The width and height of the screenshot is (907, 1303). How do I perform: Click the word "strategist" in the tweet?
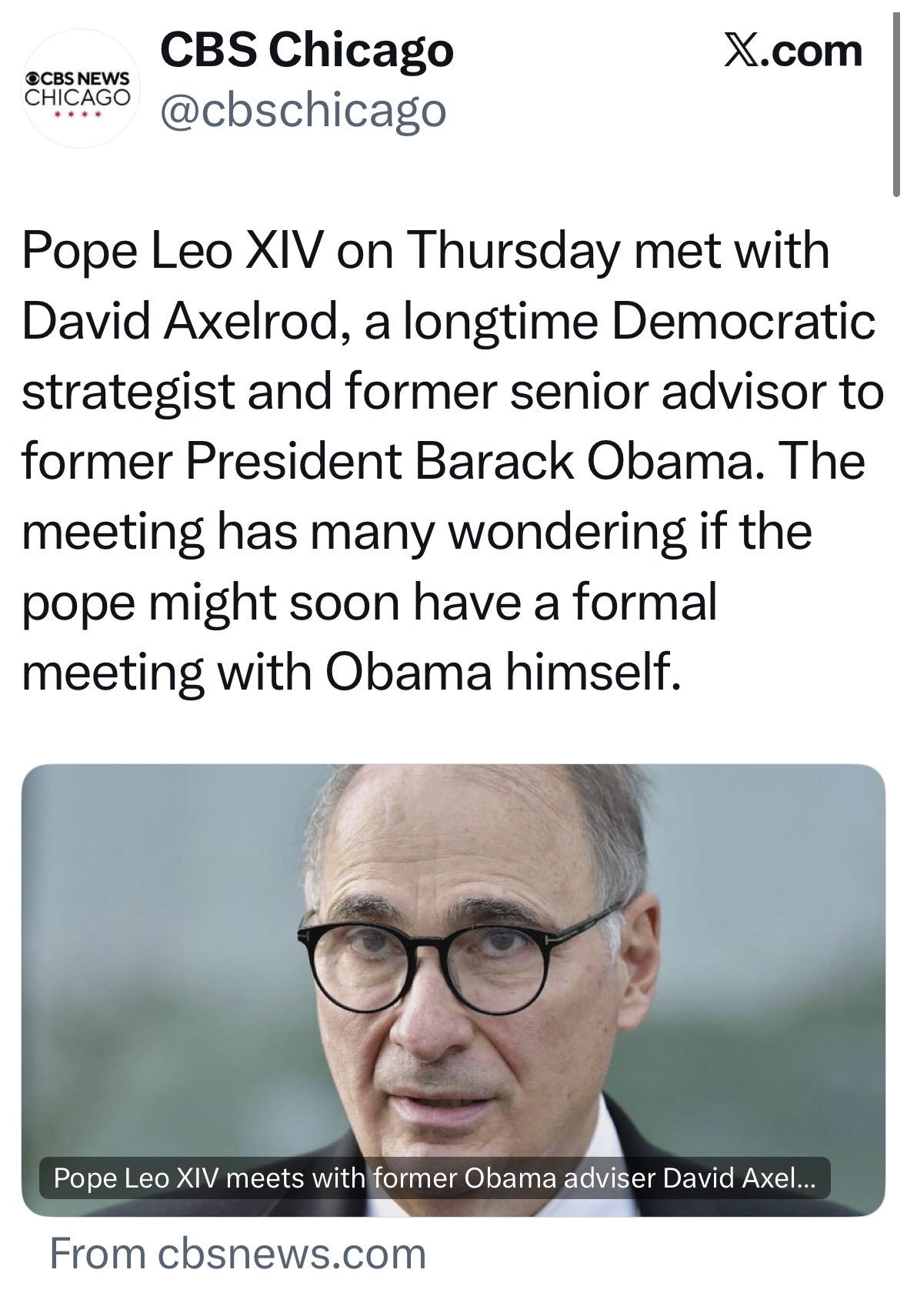(128, 391)
